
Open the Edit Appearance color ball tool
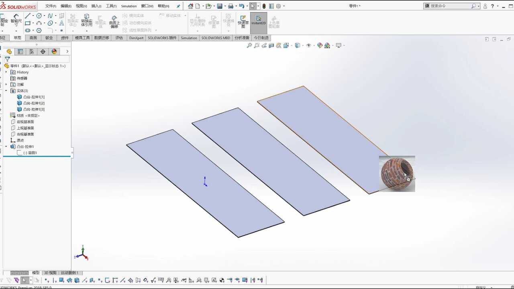(x=320, y=45)
